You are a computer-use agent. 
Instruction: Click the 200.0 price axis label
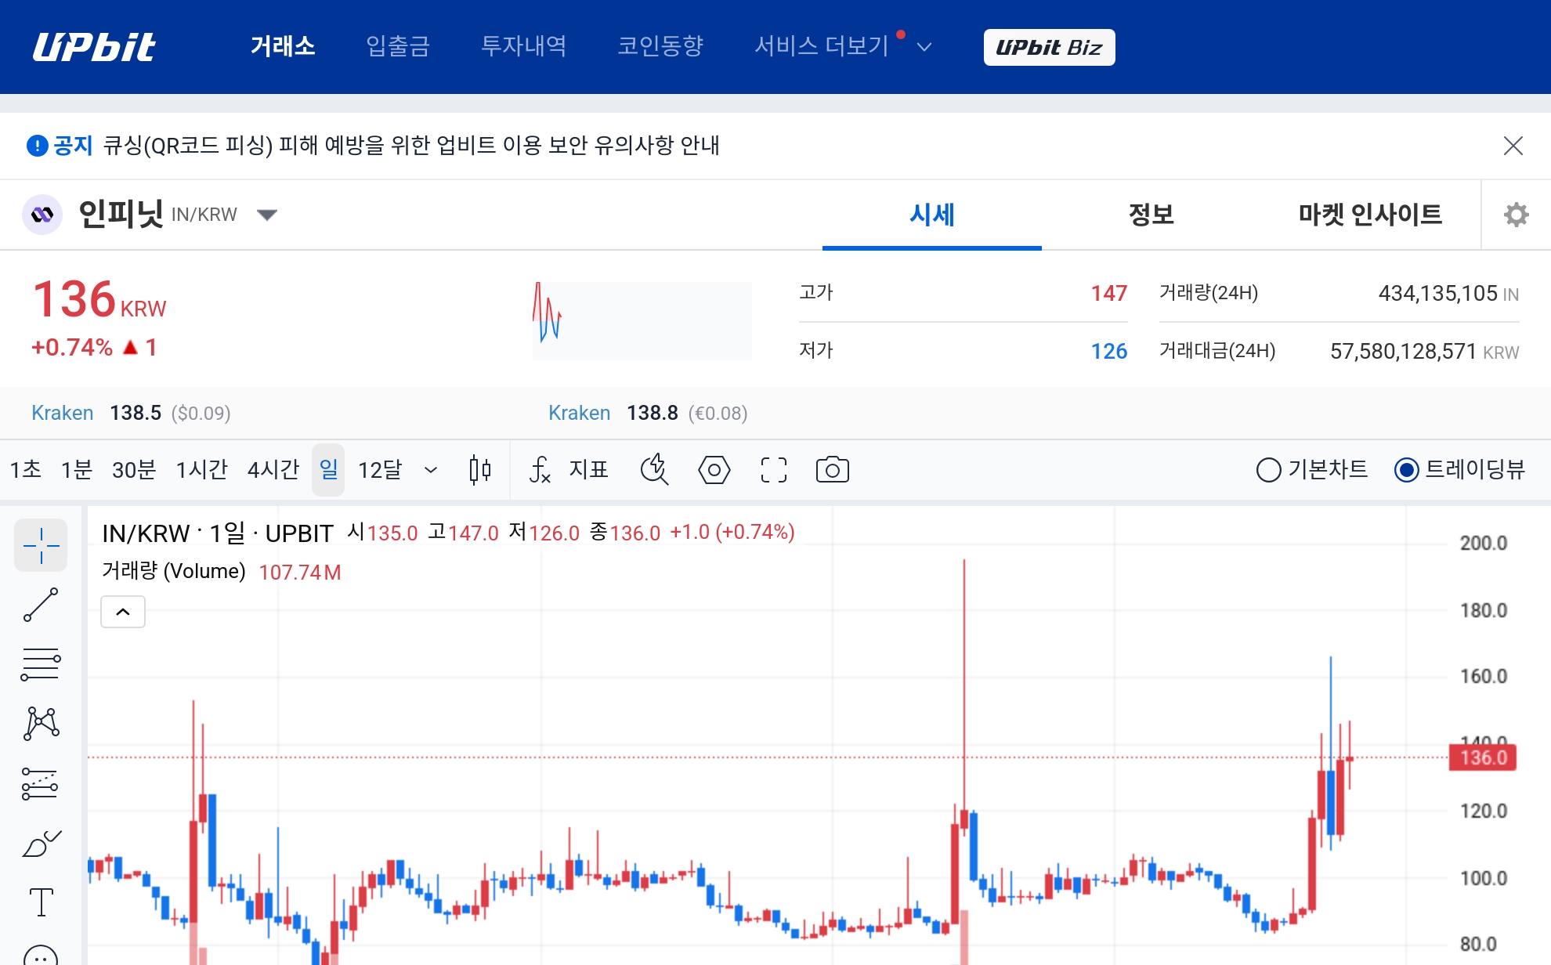pos(1483,543)
